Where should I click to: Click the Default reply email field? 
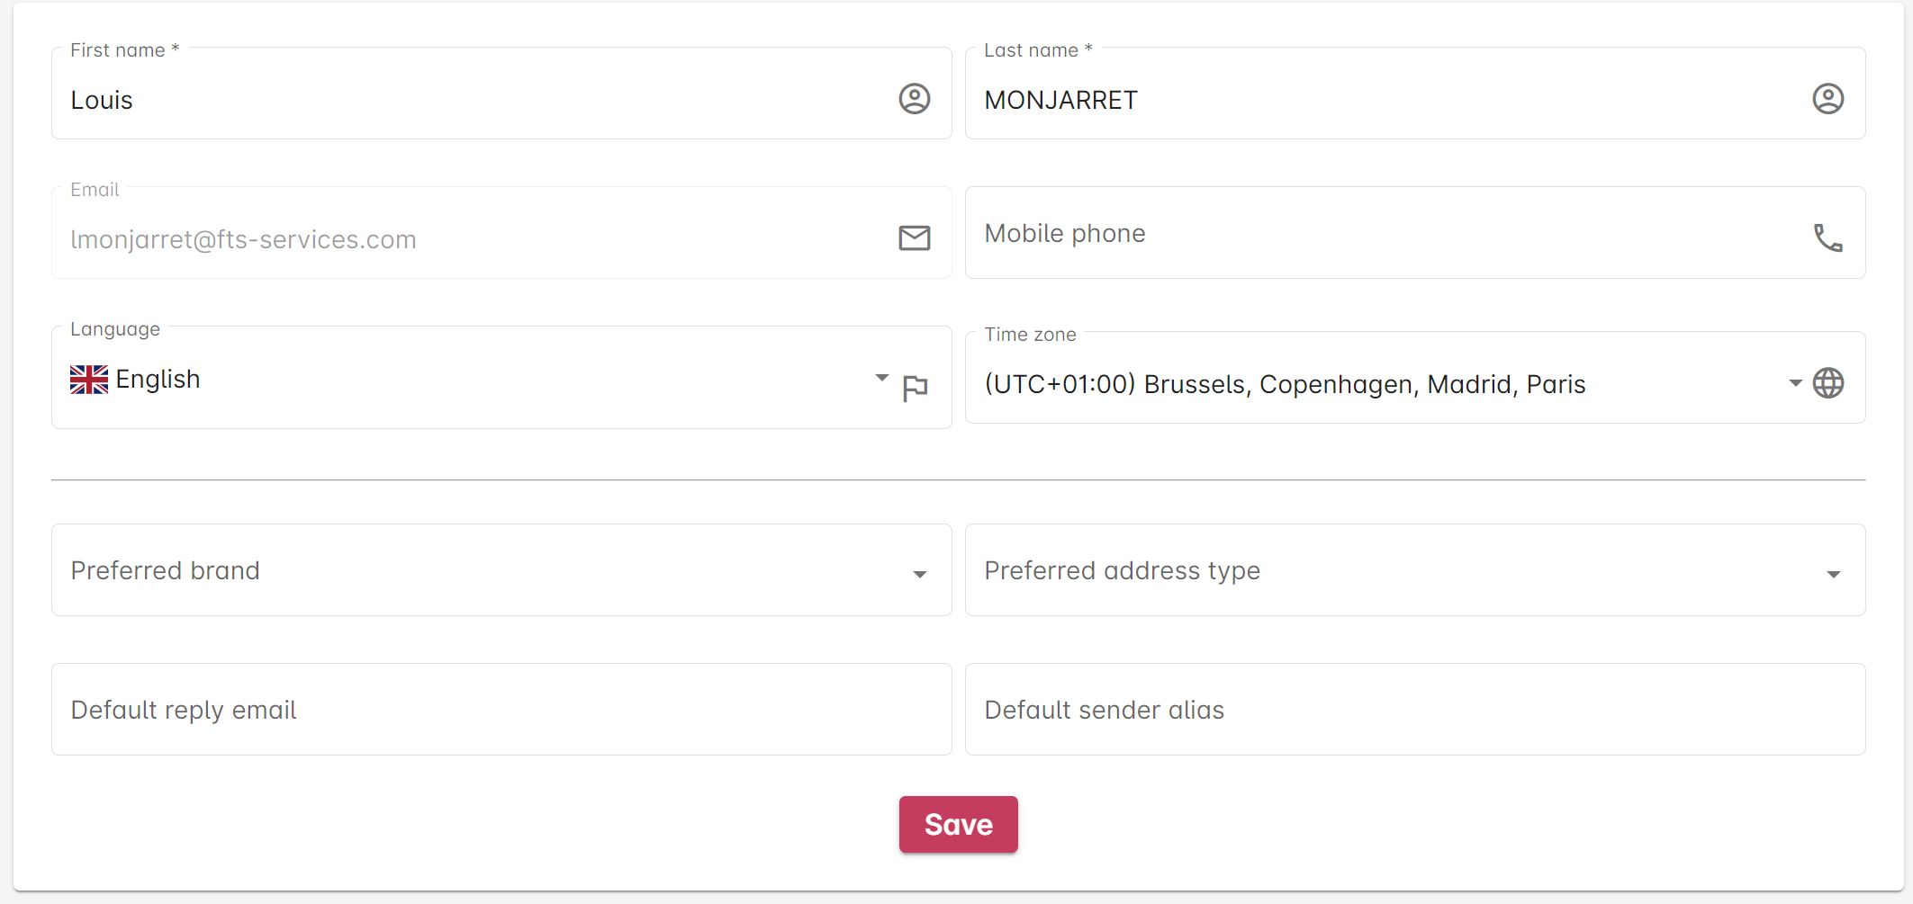point(450,710)
